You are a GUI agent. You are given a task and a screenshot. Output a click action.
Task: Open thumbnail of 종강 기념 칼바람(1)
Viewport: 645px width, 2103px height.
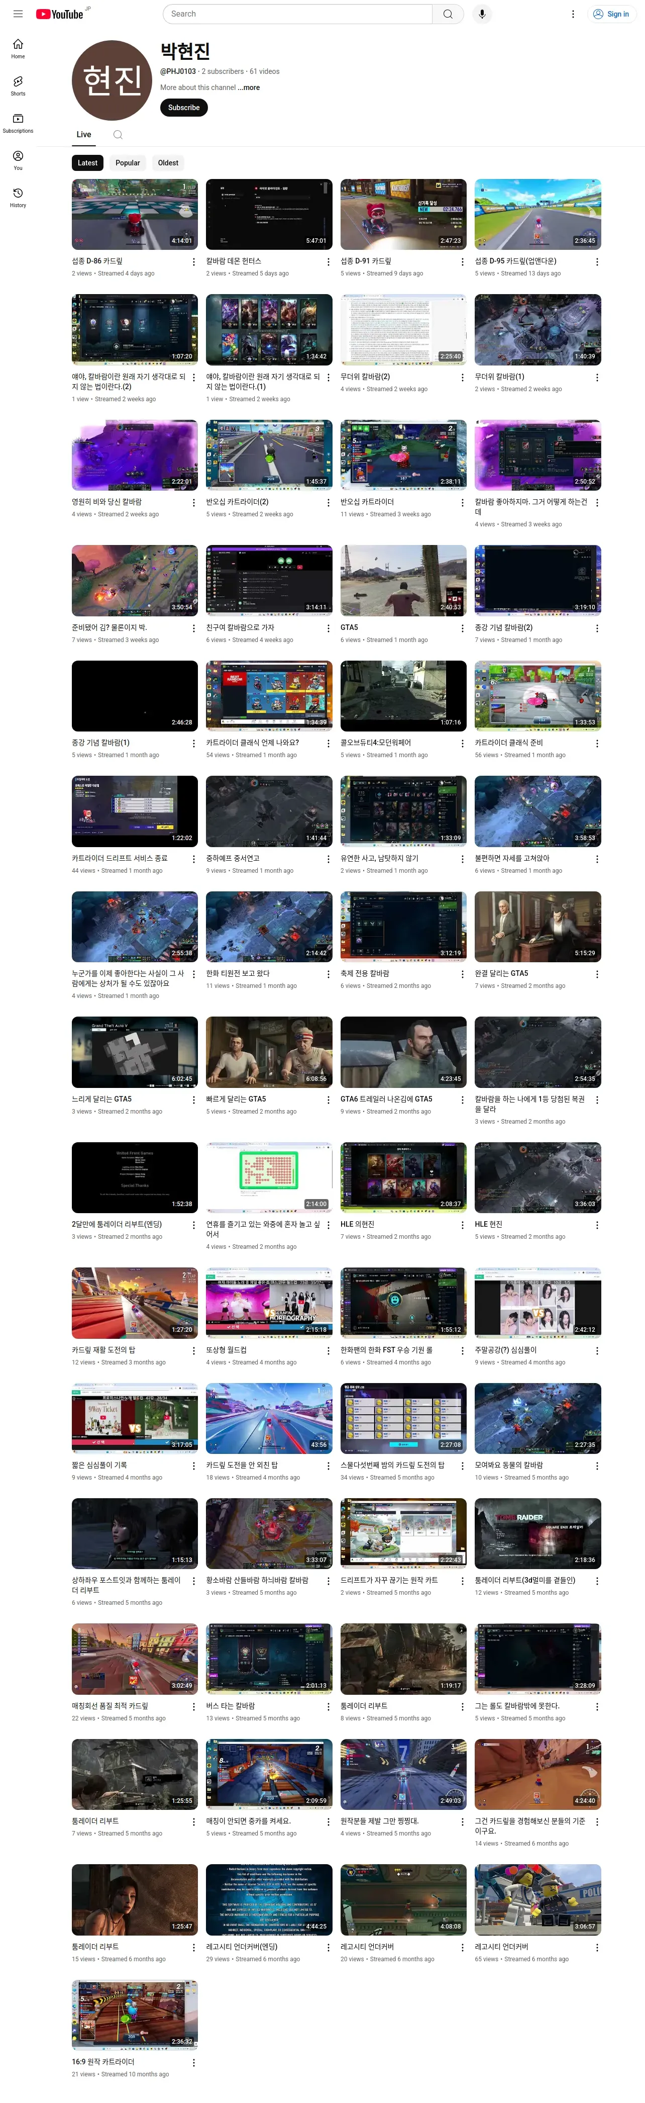pyautogui.click(x=135, y=696)
